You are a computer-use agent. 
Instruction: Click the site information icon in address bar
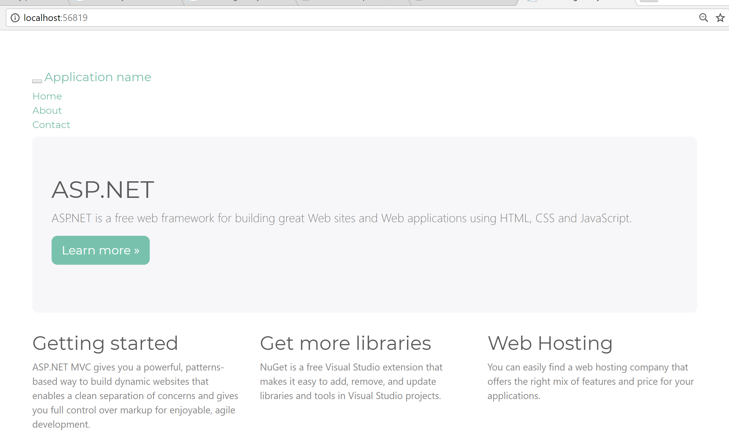tap(15, 18)
